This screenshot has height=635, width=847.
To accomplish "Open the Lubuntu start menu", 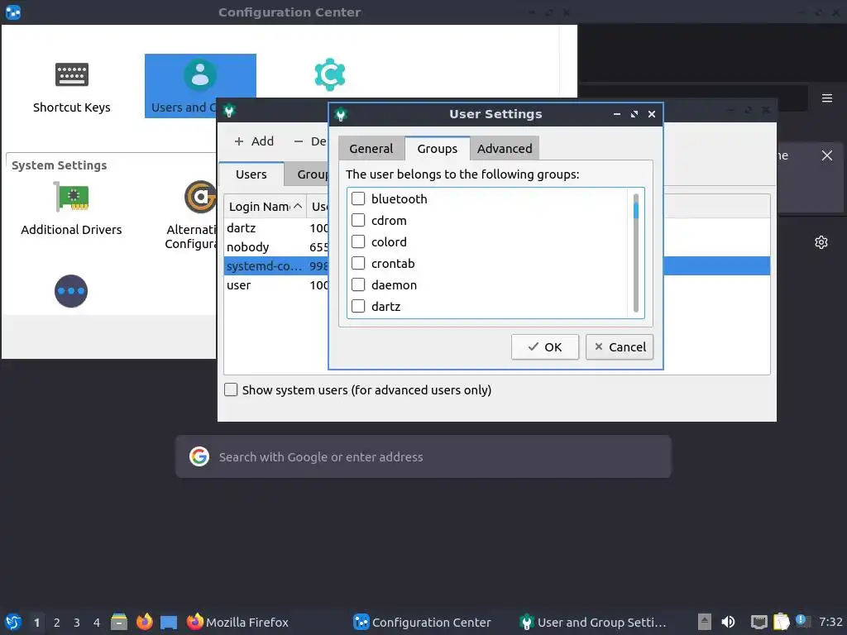I will pos(13,622).
